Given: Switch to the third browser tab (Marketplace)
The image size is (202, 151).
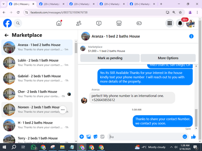Looking at the screenshot, I should (x=82, y=4).
